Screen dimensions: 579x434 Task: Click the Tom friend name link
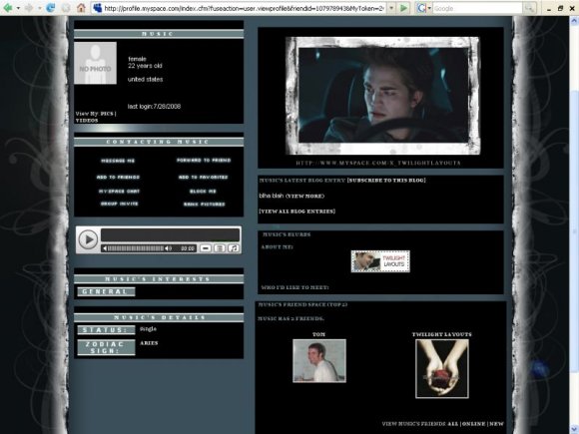[x=319, y=334]
